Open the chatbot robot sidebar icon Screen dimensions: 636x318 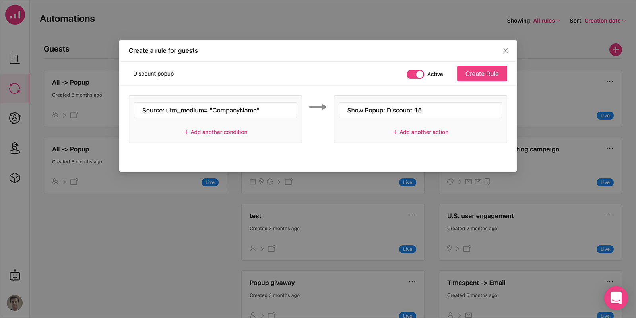tap(15, 275)
